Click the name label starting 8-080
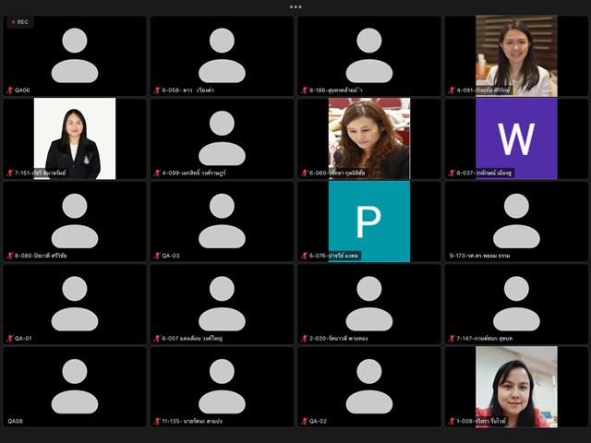 click(41, 256)
